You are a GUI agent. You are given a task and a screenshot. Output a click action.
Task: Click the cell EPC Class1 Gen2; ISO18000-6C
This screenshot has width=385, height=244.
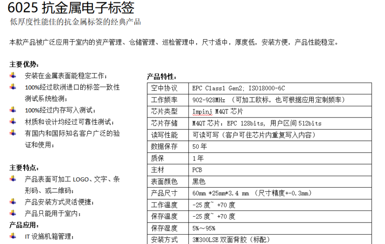coord(280,88)
